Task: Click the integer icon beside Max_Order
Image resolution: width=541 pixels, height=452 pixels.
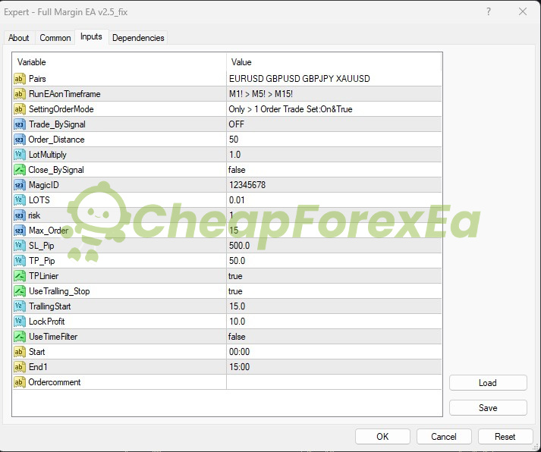Action: point(20,231)
